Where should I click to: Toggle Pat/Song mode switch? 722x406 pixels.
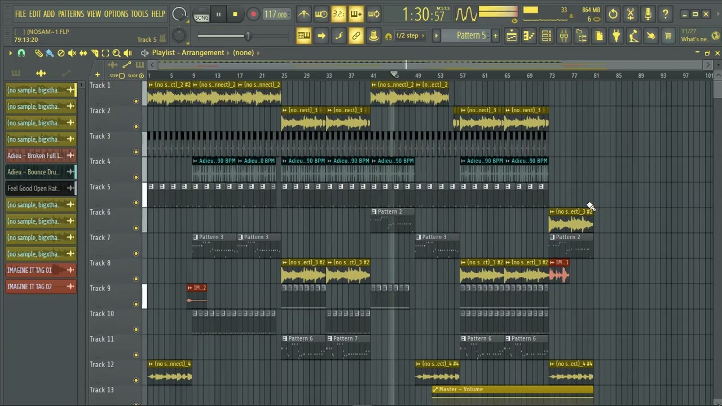pyautogui.click(x=201, y=15)
